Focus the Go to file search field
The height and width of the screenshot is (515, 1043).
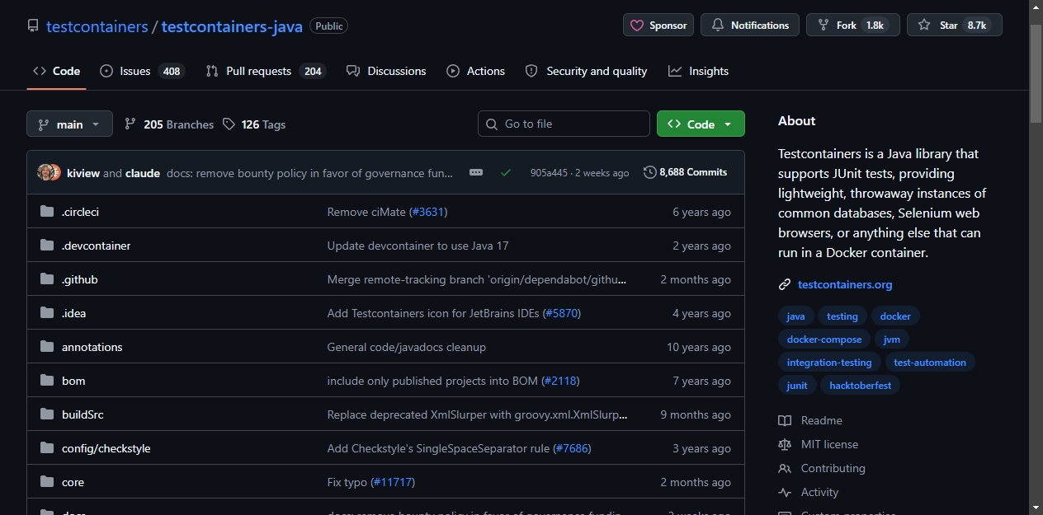(564, 124)
